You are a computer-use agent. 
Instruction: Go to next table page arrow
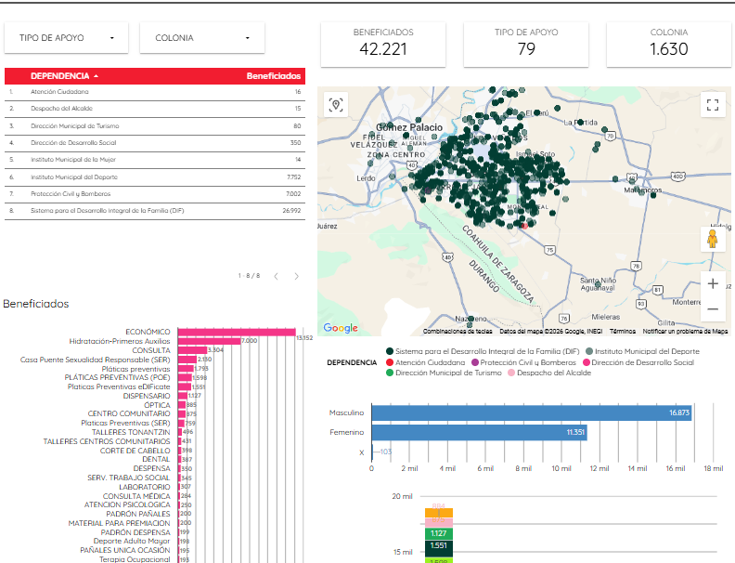[296, 276]
